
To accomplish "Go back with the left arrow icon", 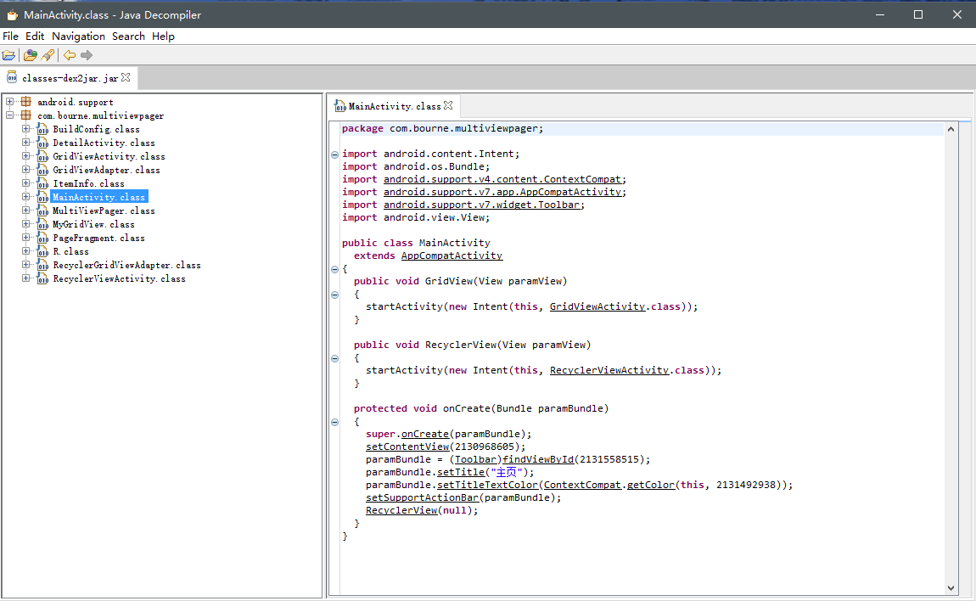I will pyautogui.click(x=69, y=55).
